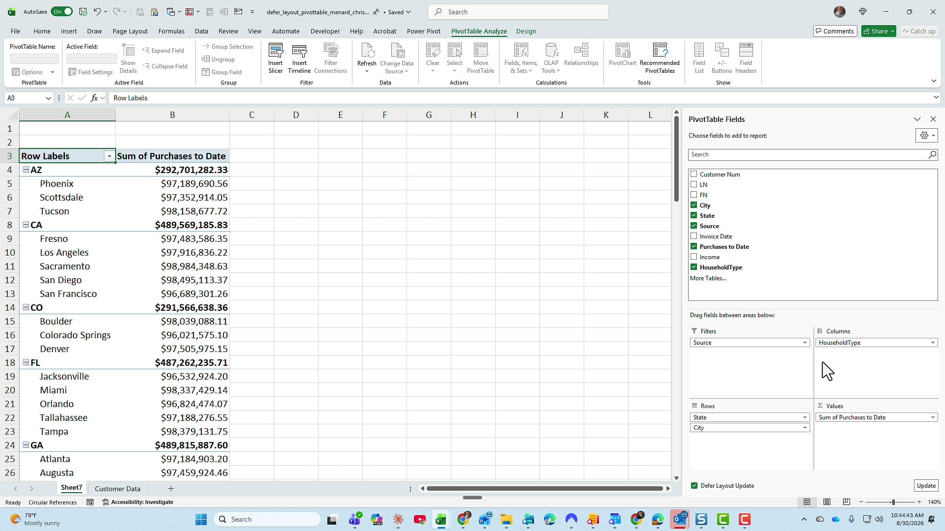Open HouseholdType dropdown in Columns
The height and width of the screenshot is (531, 945).
click(932, 343)
